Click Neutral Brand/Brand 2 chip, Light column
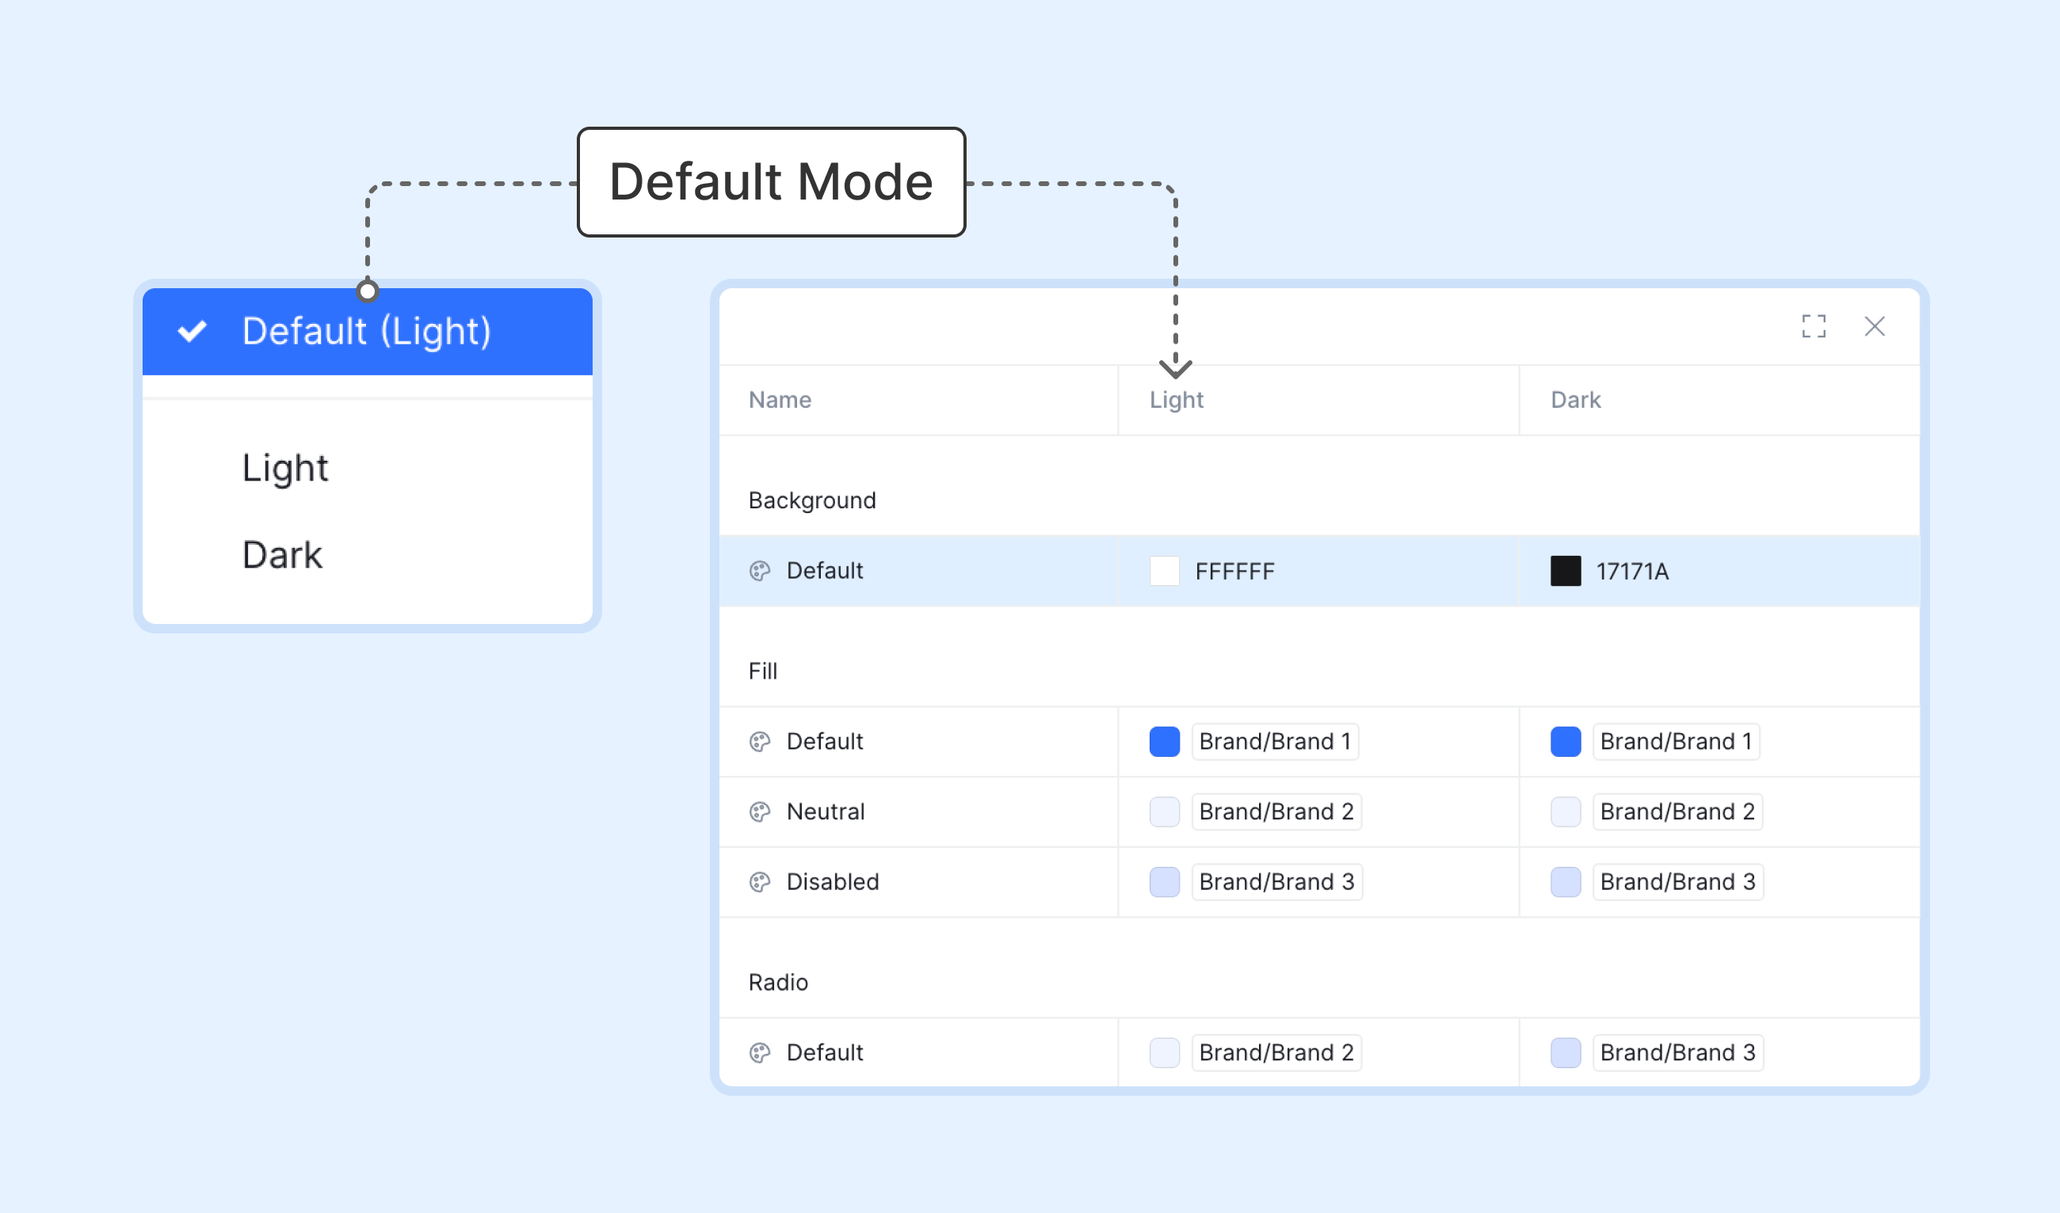Image resolution: width=2060 pixels, height=1213 pixels. click(x=1276, y=812)
